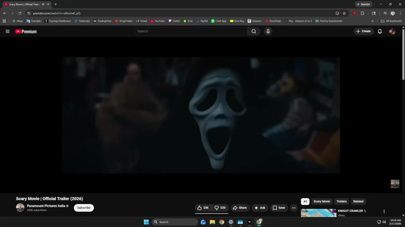Open Windows Start menu
The height and width of the screenshot is (227, 405).
click(x=146, y=222)
